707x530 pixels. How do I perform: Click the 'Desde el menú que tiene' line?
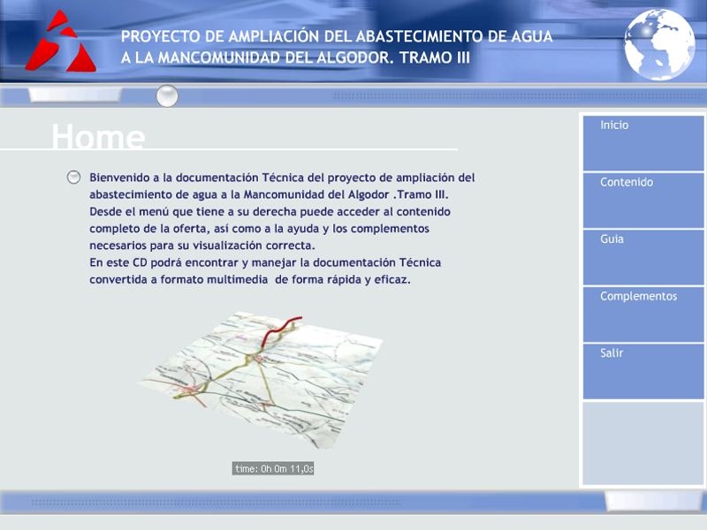[x=270, y=211]
